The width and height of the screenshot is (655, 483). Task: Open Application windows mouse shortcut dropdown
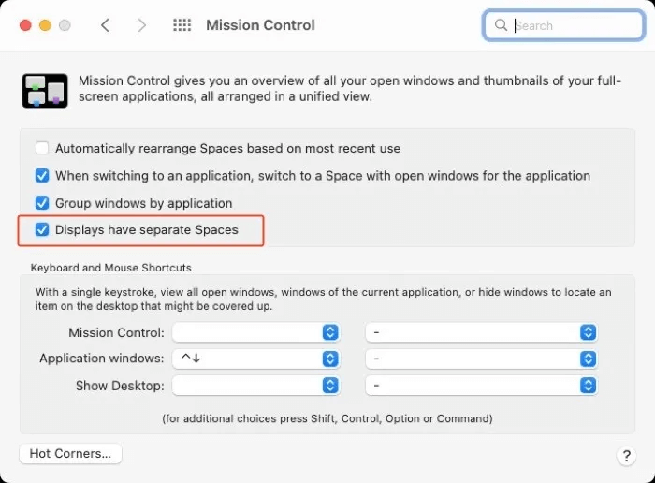pos(481,359)
